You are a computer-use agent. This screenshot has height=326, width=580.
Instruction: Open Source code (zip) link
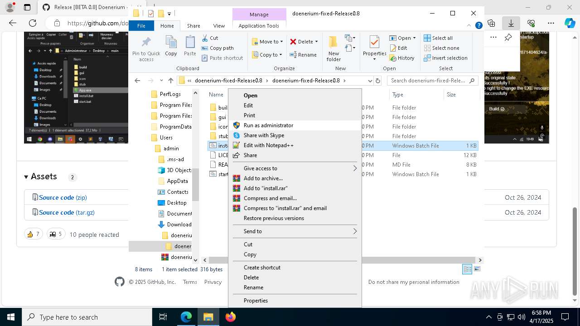click(x=63, y=197)
